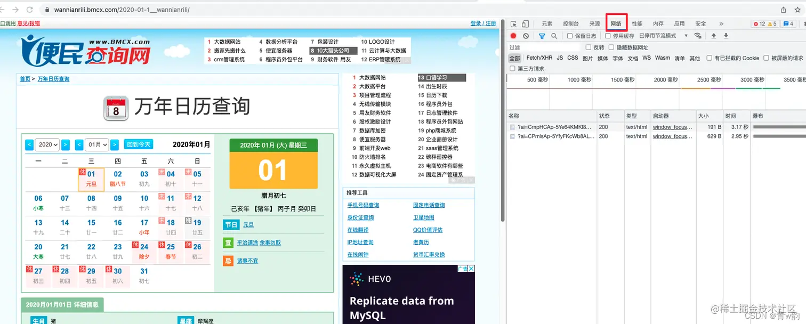Open network conditions via wifi gear icon
Viewport: 806px width, 324px height.
pos(697,35)
